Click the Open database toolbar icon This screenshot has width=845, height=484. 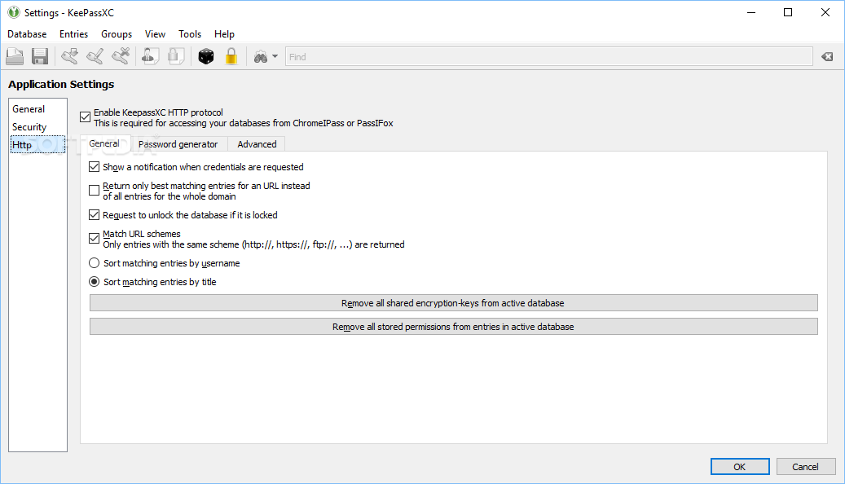pos(15,56)
